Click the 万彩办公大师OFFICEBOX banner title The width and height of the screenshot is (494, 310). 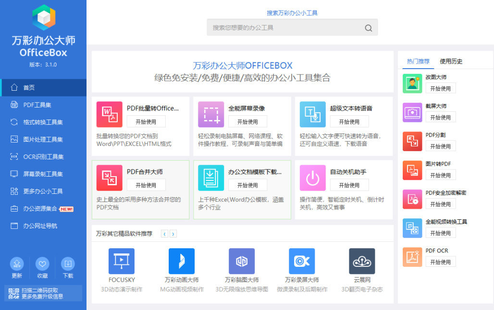243,65
